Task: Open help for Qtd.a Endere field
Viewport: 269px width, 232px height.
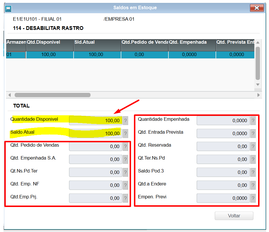Action: [253, 185]
